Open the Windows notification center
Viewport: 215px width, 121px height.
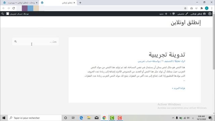[x=210, y=118]
